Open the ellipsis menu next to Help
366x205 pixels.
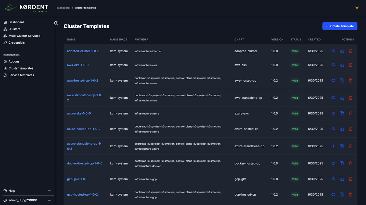tap(50, 191)
